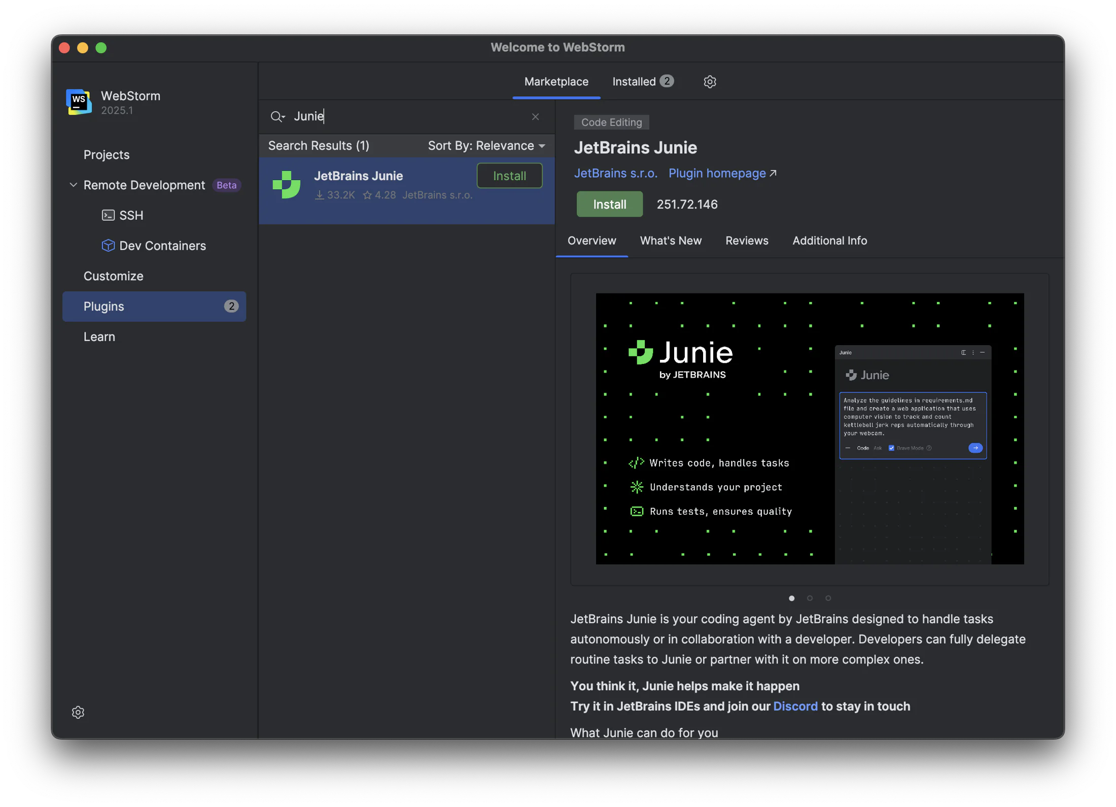Click the Dev Containers cube icon
The height and width of the screenshot is (807, 1116).
pyautogui.click(x=108, y=246)
